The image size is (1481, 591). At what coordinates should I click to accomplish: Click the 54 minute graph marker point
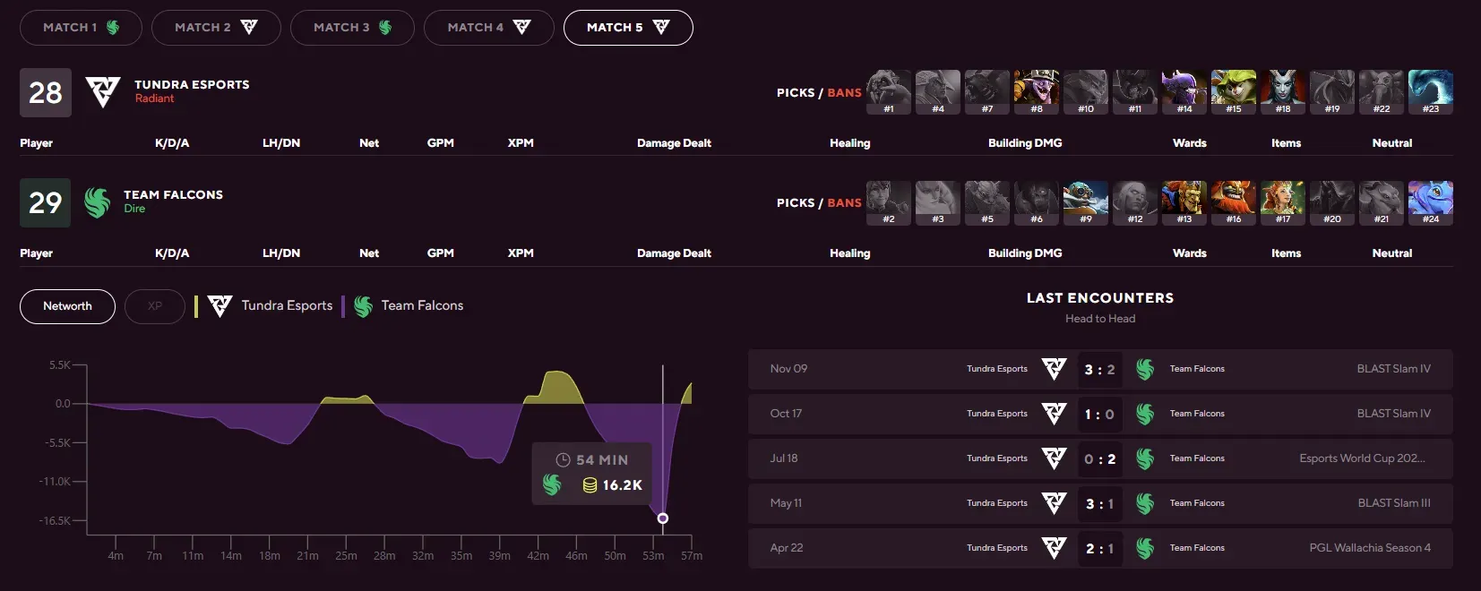tap(662, 518)
